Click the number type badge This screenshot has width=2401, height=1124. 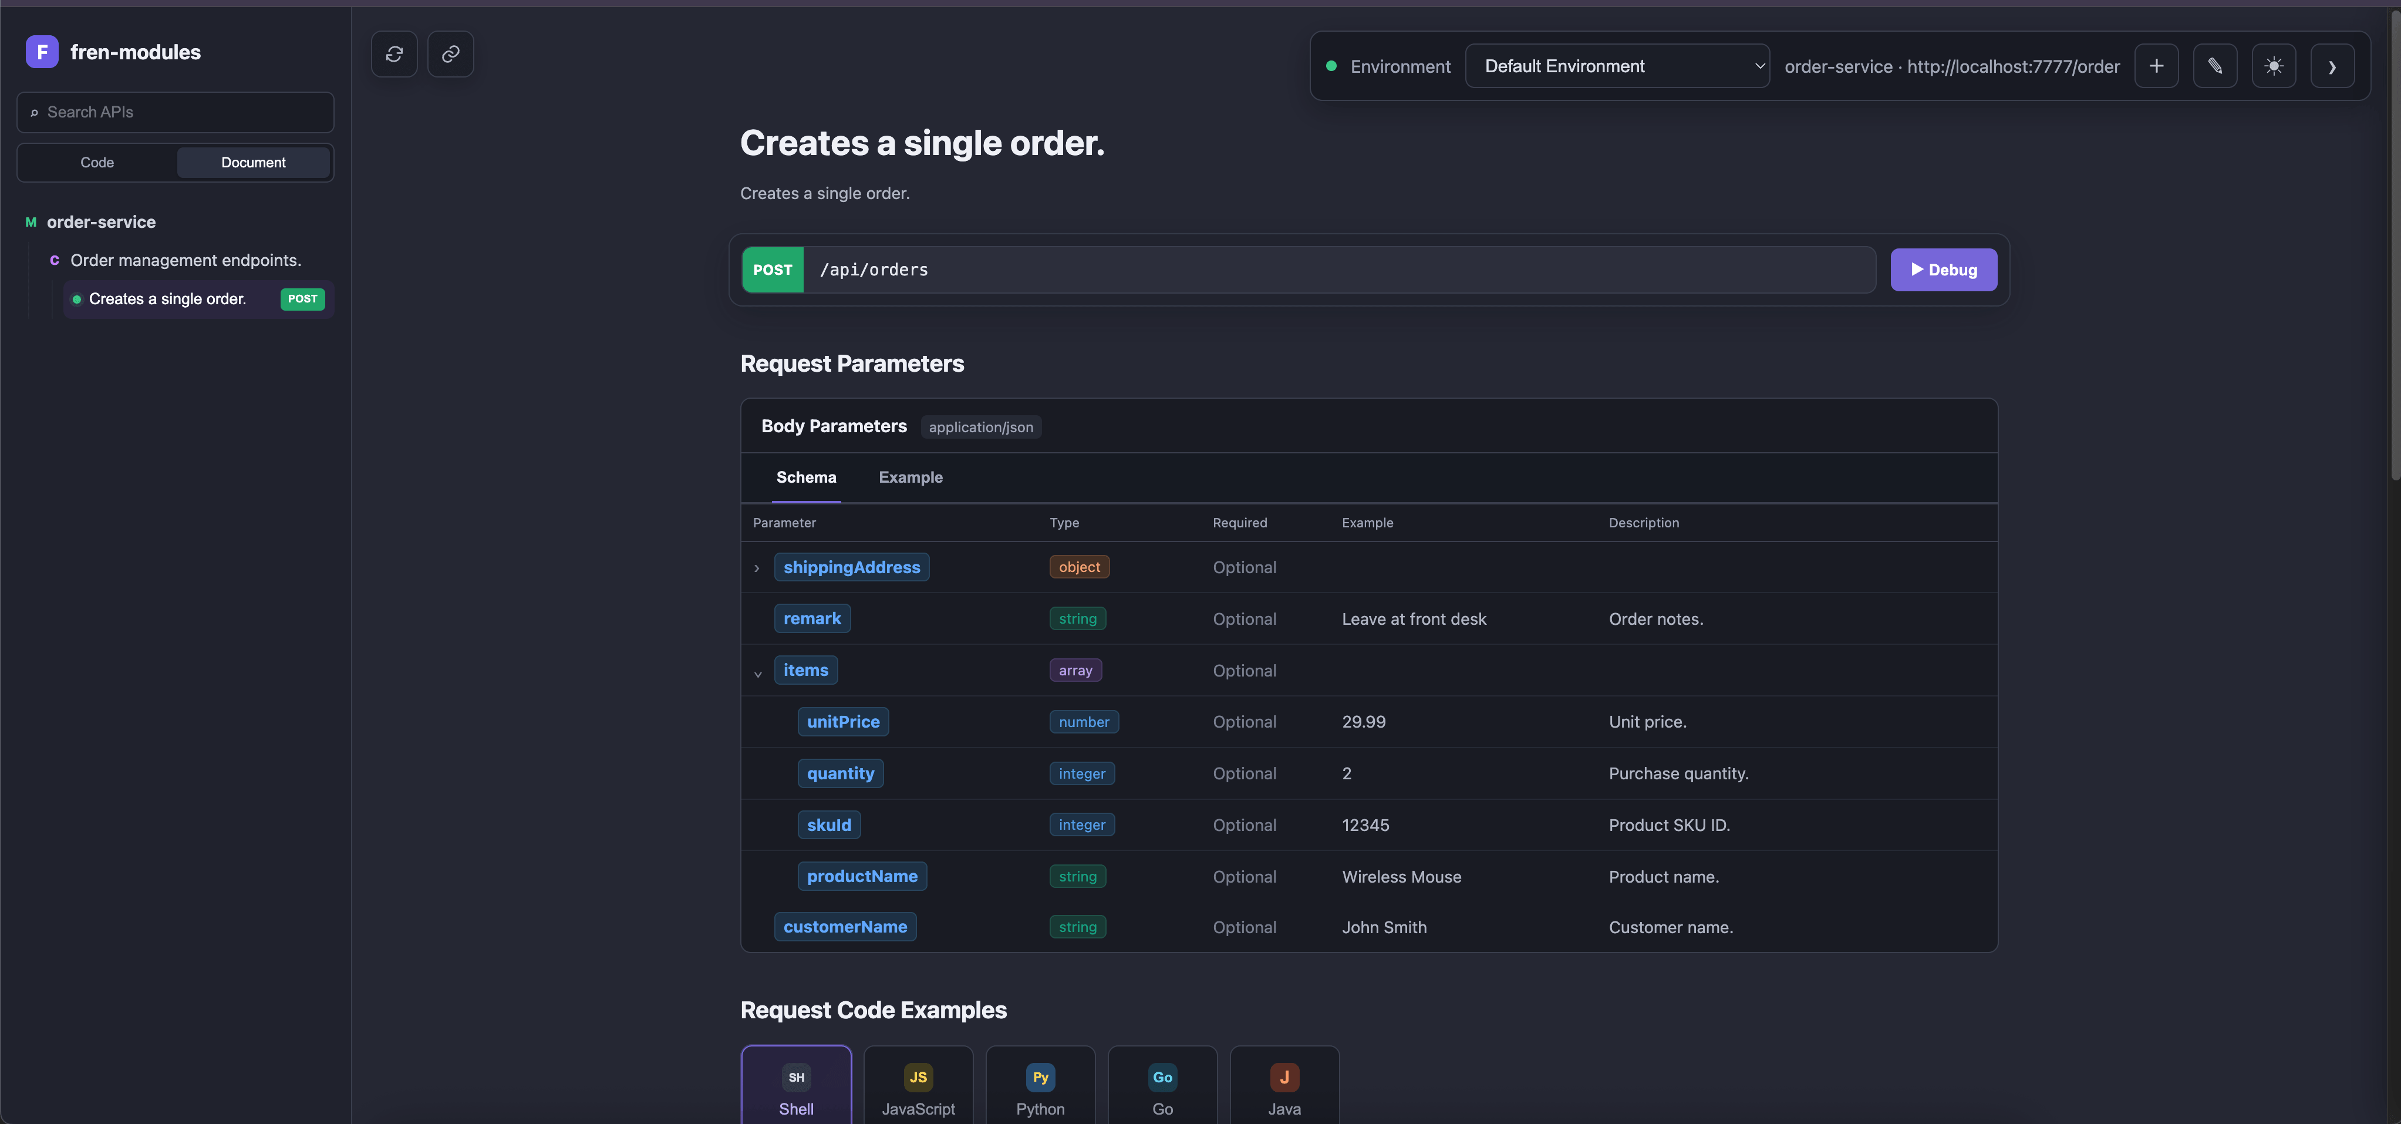(1084, 722)
